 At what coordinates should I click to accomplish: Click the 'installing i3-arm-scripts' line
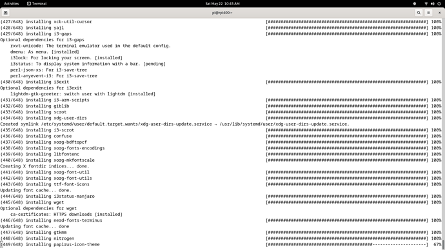(x=44, y=100)
